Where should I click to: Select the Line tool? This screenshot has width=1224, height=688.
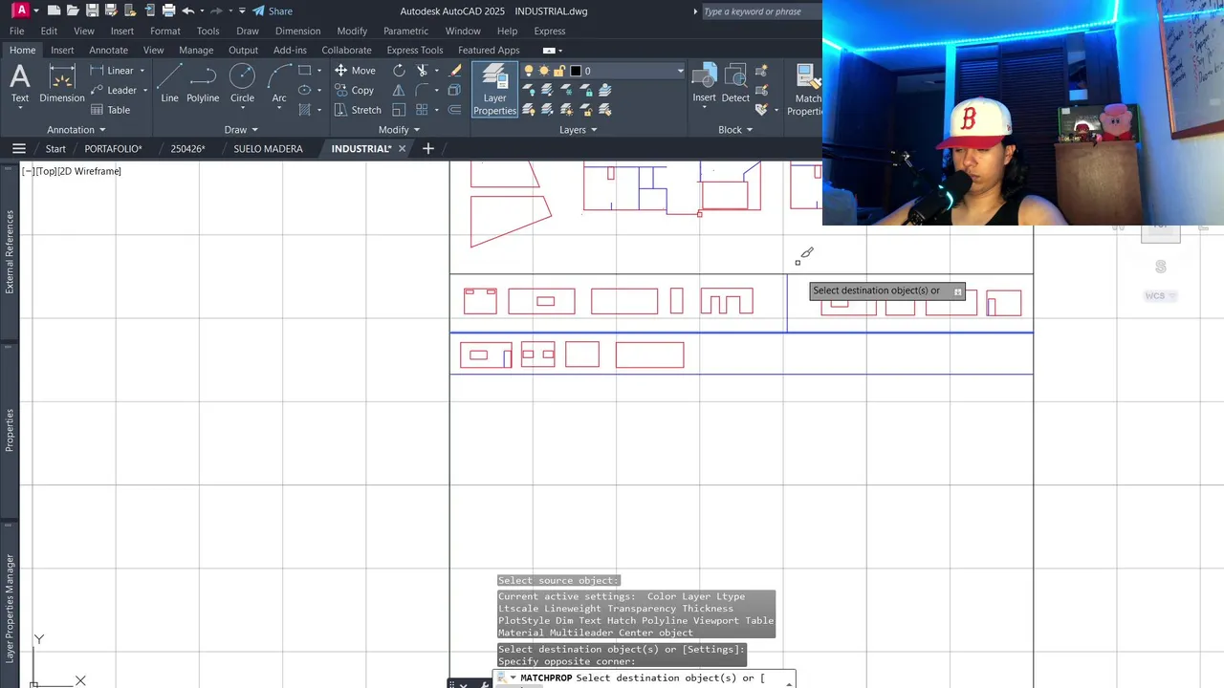[169, 84]
